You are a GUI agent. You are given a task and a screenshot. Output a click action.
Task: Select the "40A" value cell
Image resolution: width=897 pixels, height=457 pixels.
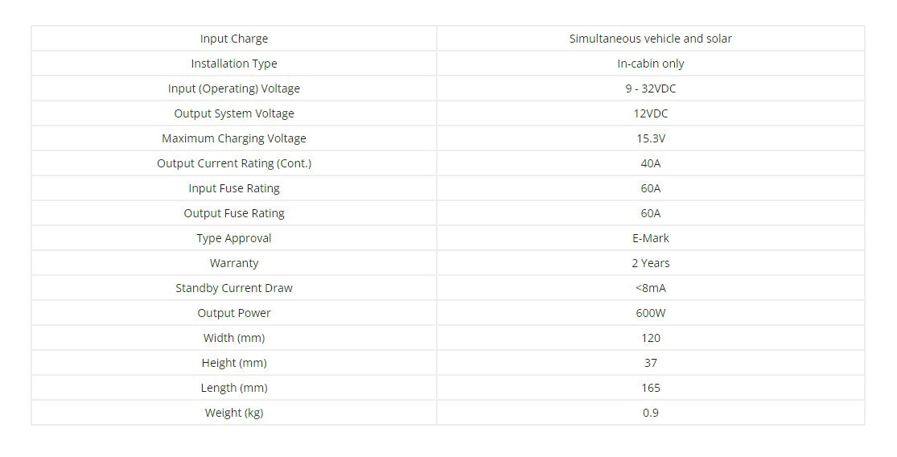tap(650, 163)
